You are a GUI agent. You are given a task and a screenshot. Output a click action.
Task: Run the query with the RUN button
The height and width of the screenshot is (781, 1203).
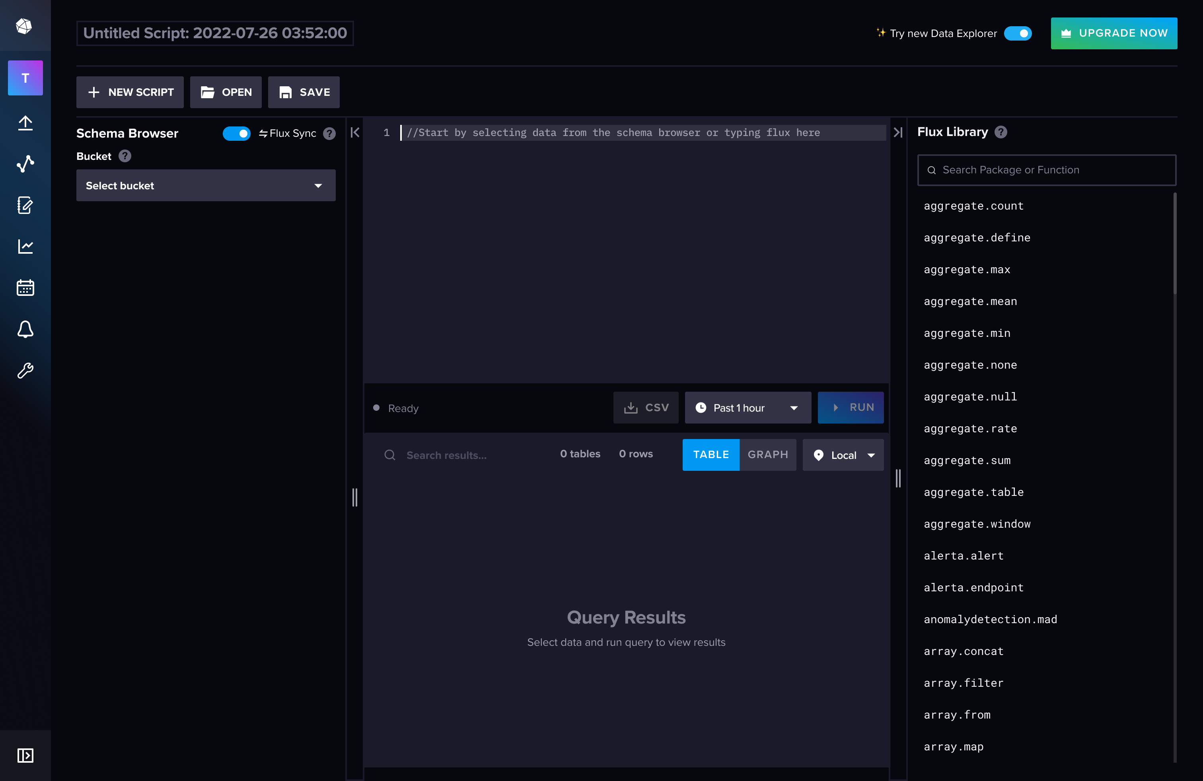pos(851,408)
